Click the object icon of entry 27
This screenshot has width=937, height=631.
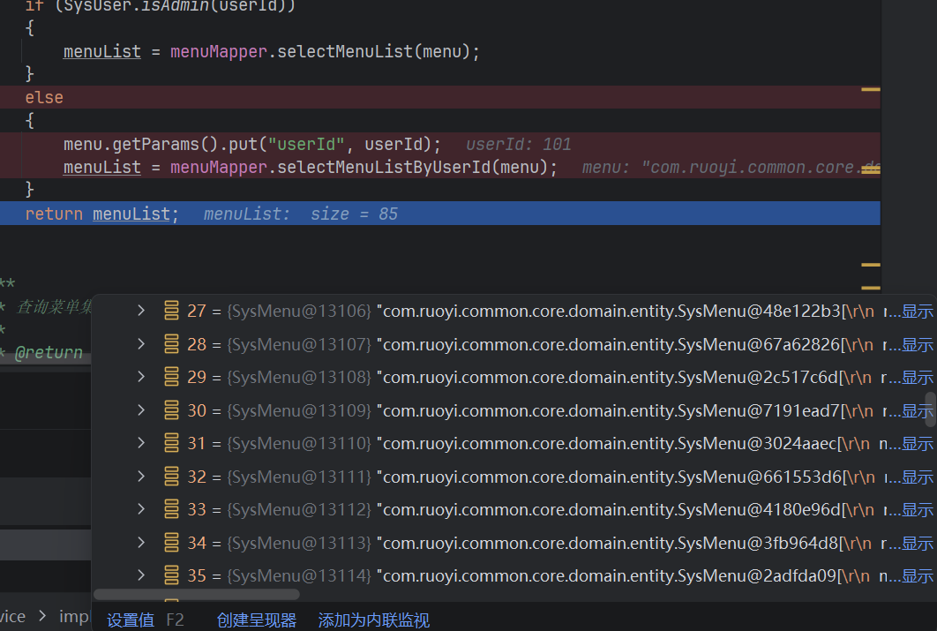[171, 311]
